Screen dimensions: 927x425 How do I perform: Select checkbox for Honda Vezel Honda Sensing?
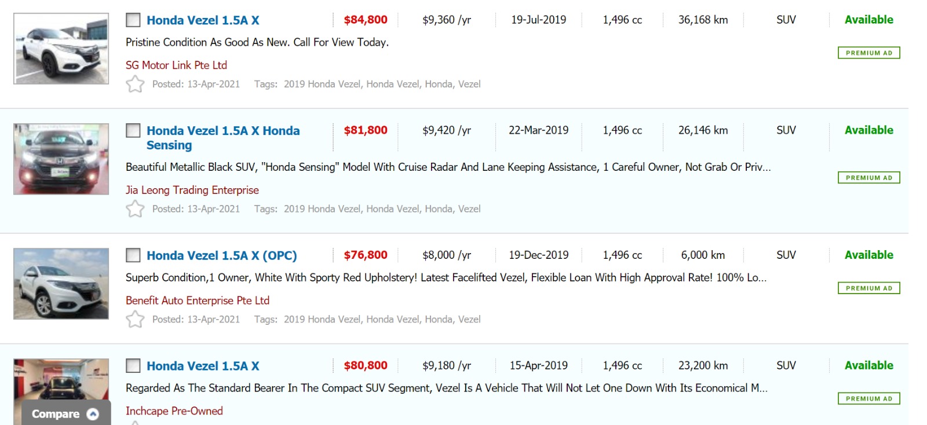tap(133, 131)
